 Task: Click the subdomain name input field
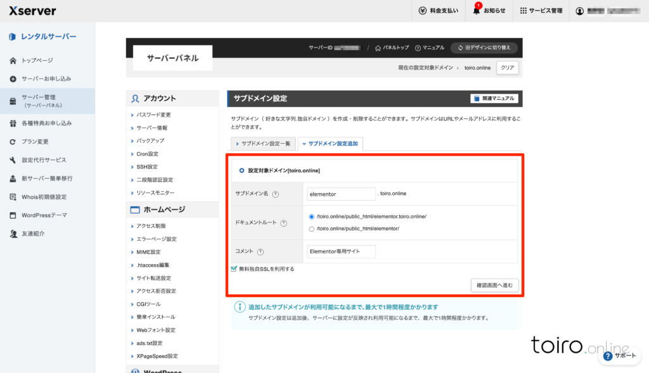click(x=341, y=194)
